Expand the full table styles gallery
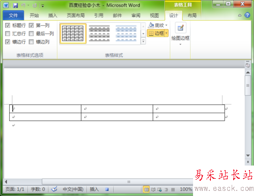The image size is (254, 196). click(143, 41)
